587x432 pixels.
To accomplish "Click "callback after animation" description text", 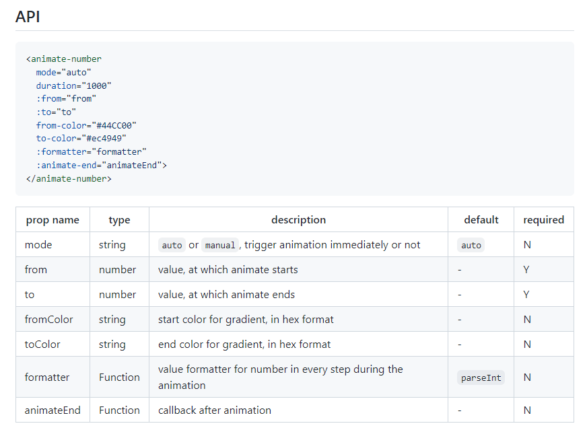I will tap(215, 410).
